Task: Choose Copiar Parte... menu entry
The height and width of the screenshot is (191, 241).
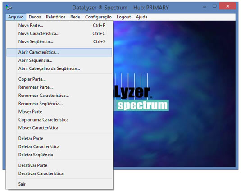Action: (x=59, y=79)
